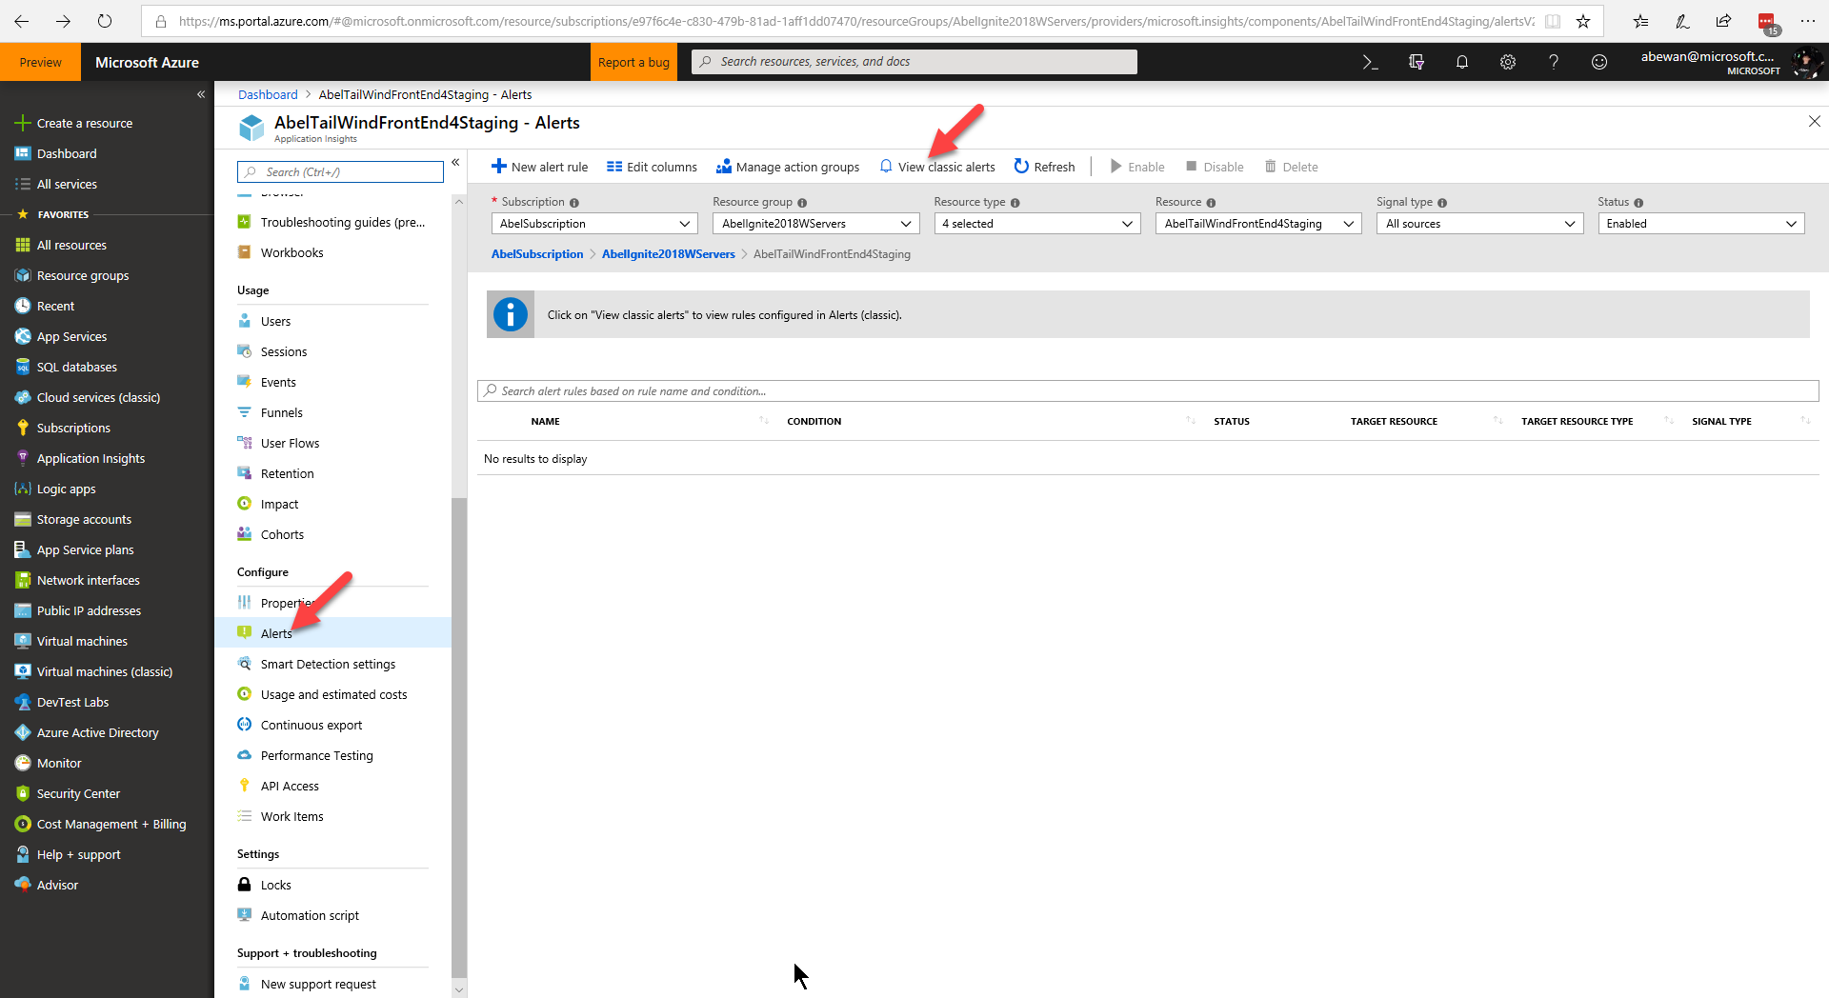Click AbelIgnite2018WServers breadcrumb link
Viewport: 1829px width, 998px height.
coord(669,254)
